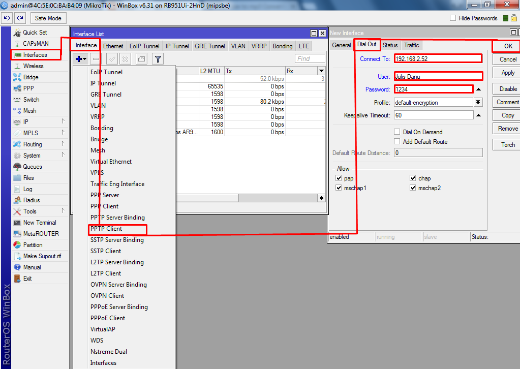Expand the MPLS submenu in sidebar

click(63, 133)
